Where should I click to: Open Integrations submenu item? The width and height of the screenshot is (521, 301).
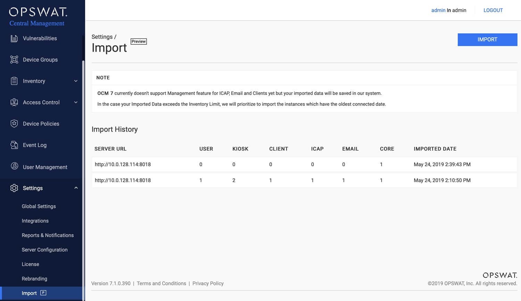(35, 221)
